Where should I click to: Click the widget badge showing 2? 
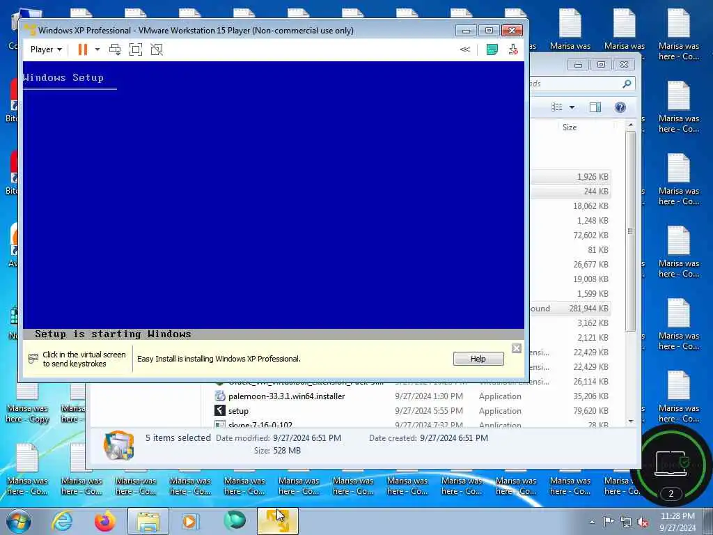pos(671,494)
